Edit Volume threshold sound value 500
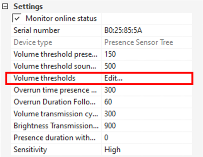This screenshot has height=157, width=203. (147, 66)
